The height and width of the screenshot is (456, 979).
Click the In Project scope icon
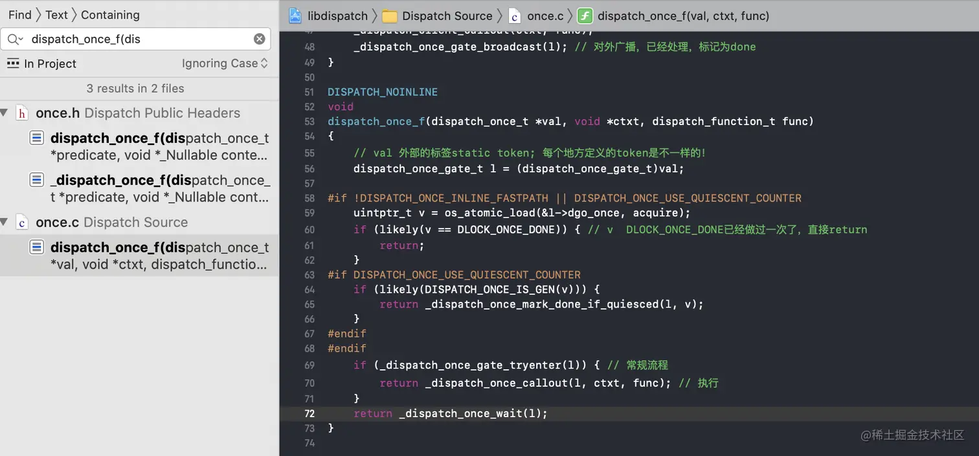point(13,63)
